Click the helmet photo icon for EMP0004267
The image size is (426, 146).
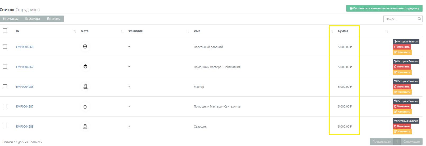(x=85, y=67)
